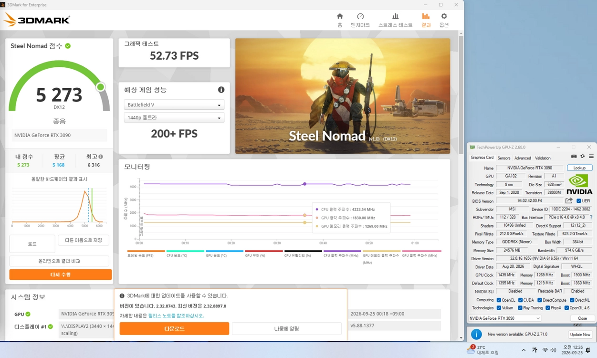Switch the Korean IME input indicator
The height and width of the screenshot is (358, 597).
[x=534, y=350]
